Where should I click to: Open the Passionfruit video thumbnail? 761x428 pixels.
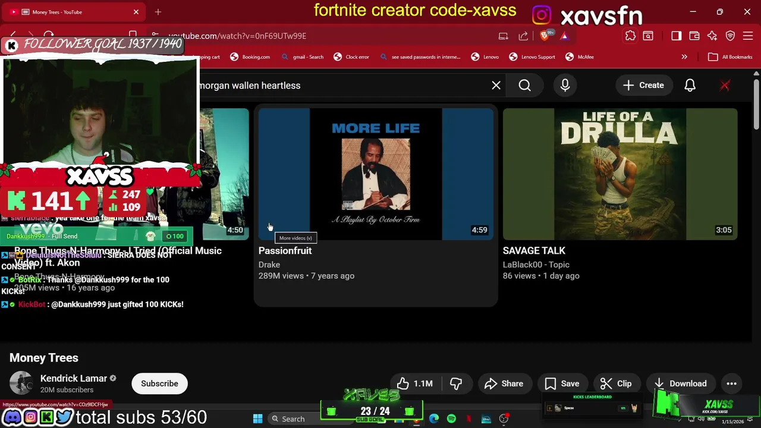pyautogui.click(x=376, y=174)
